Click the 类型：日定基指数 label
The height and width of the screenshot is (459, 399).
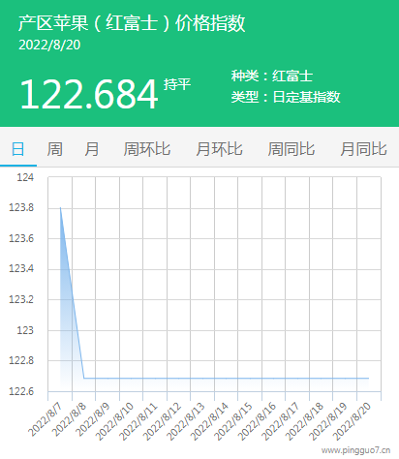click(286, 97)
